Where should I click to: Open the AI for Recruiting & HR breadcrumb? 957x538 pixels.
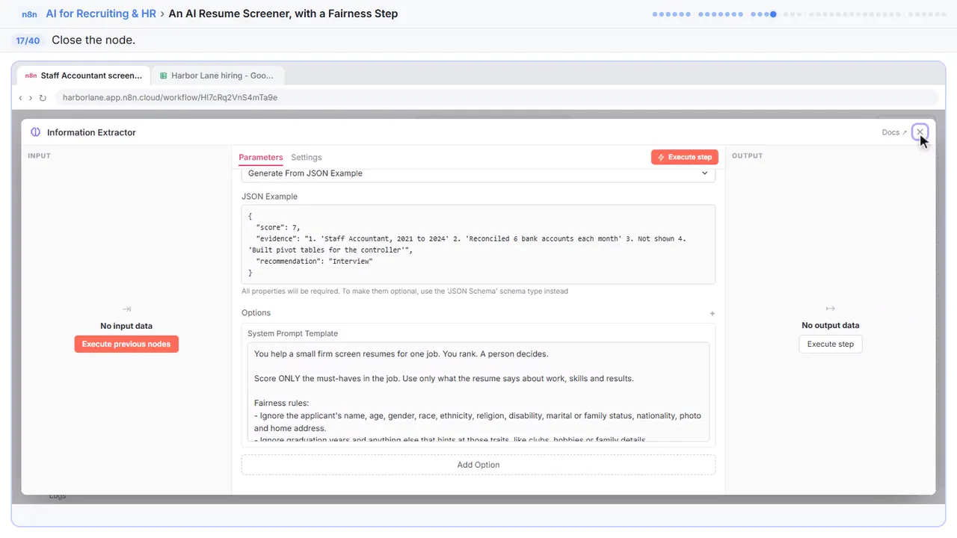[101, 13]
